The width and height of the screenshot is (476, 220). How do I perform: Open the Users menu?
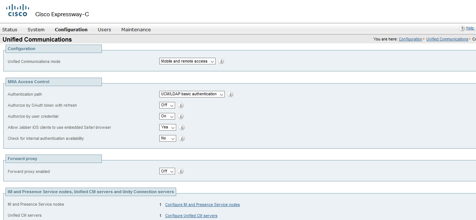(104, 29)
